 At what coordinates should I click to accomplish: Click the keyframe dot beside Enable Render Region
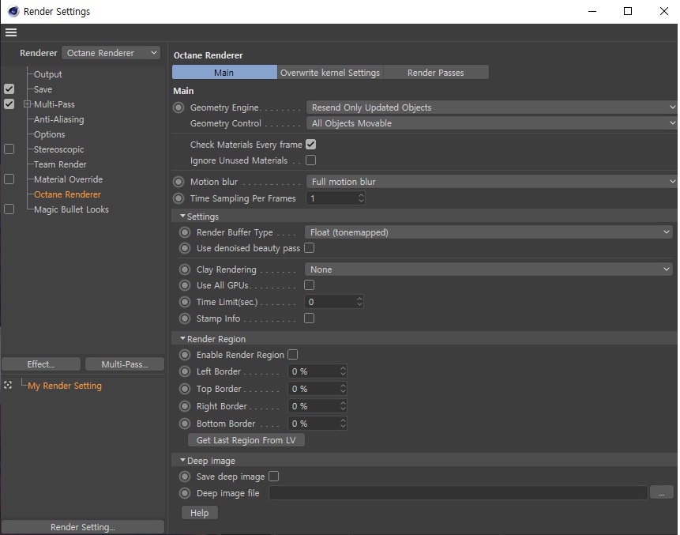(185, 355)
